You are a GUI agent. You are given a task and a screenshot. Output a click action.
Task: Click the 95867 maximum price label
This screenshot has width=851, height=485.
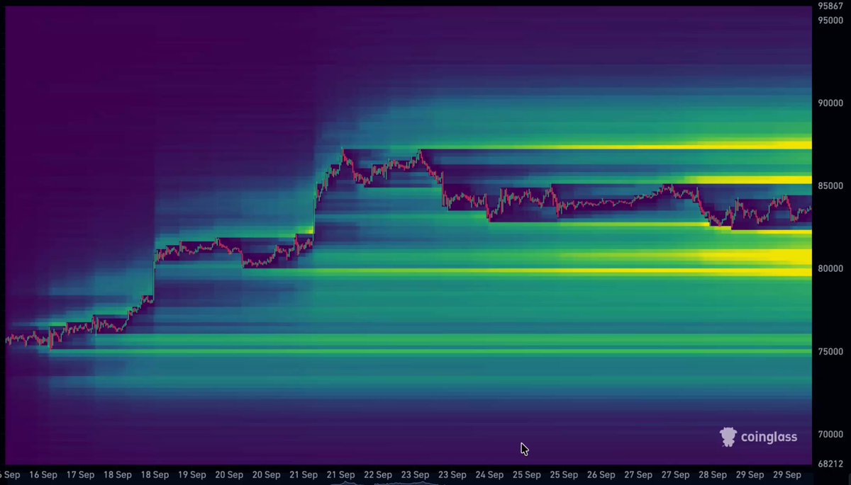(x=830, y=6)
